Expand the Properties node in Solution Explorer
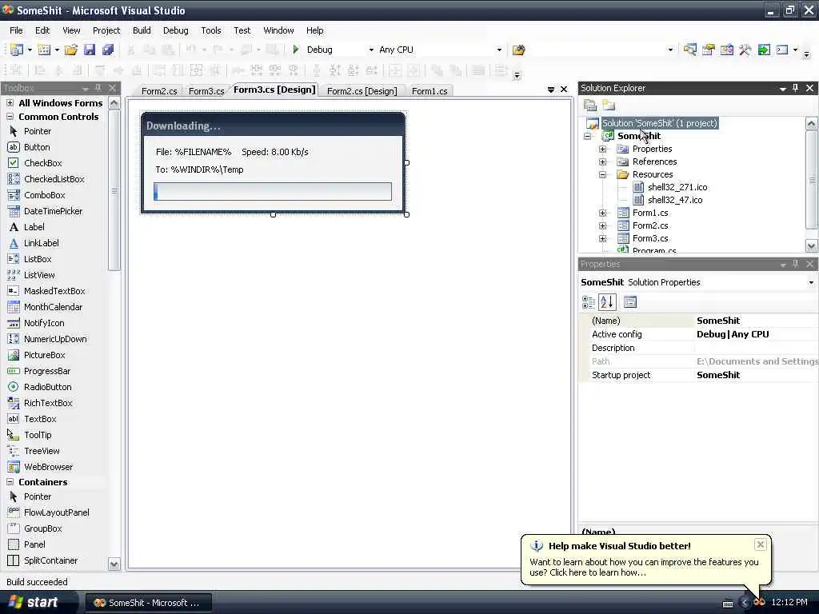 602,149
